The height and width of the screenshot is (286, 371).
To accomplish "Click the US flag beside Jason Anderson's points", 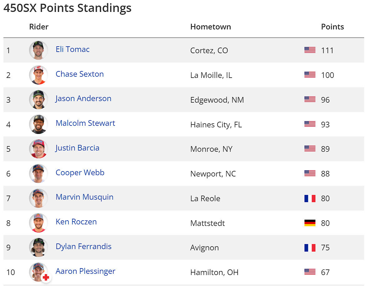I will coord(310,100).
